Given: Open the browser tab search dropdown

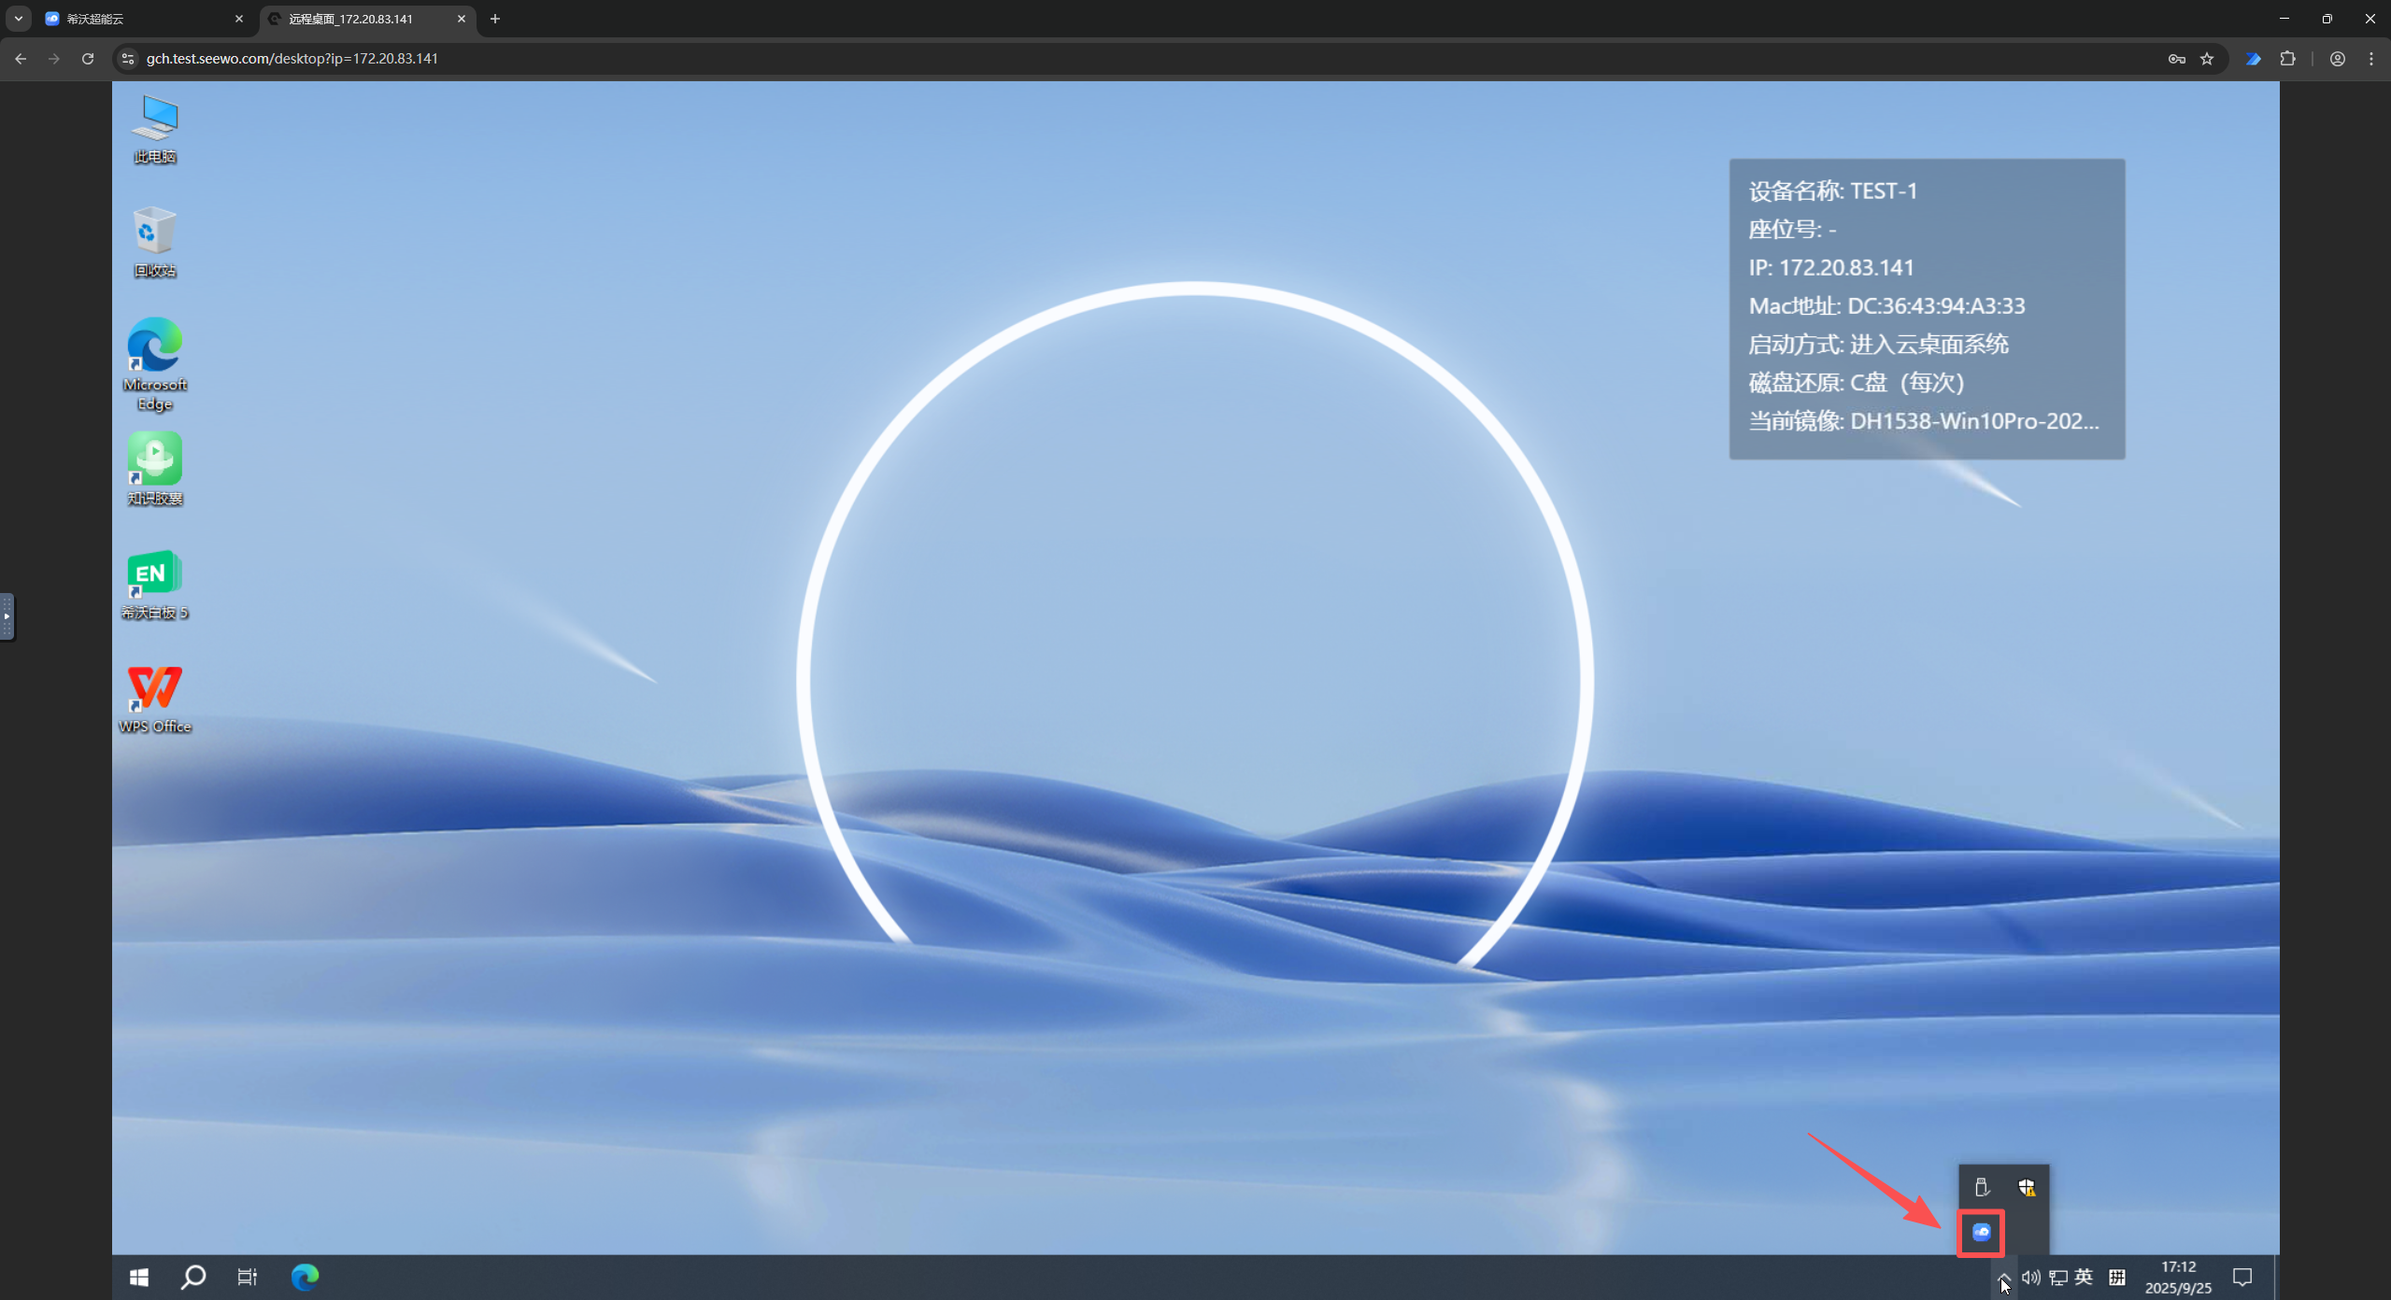Looking at the screenshot, I should (19, 19).
